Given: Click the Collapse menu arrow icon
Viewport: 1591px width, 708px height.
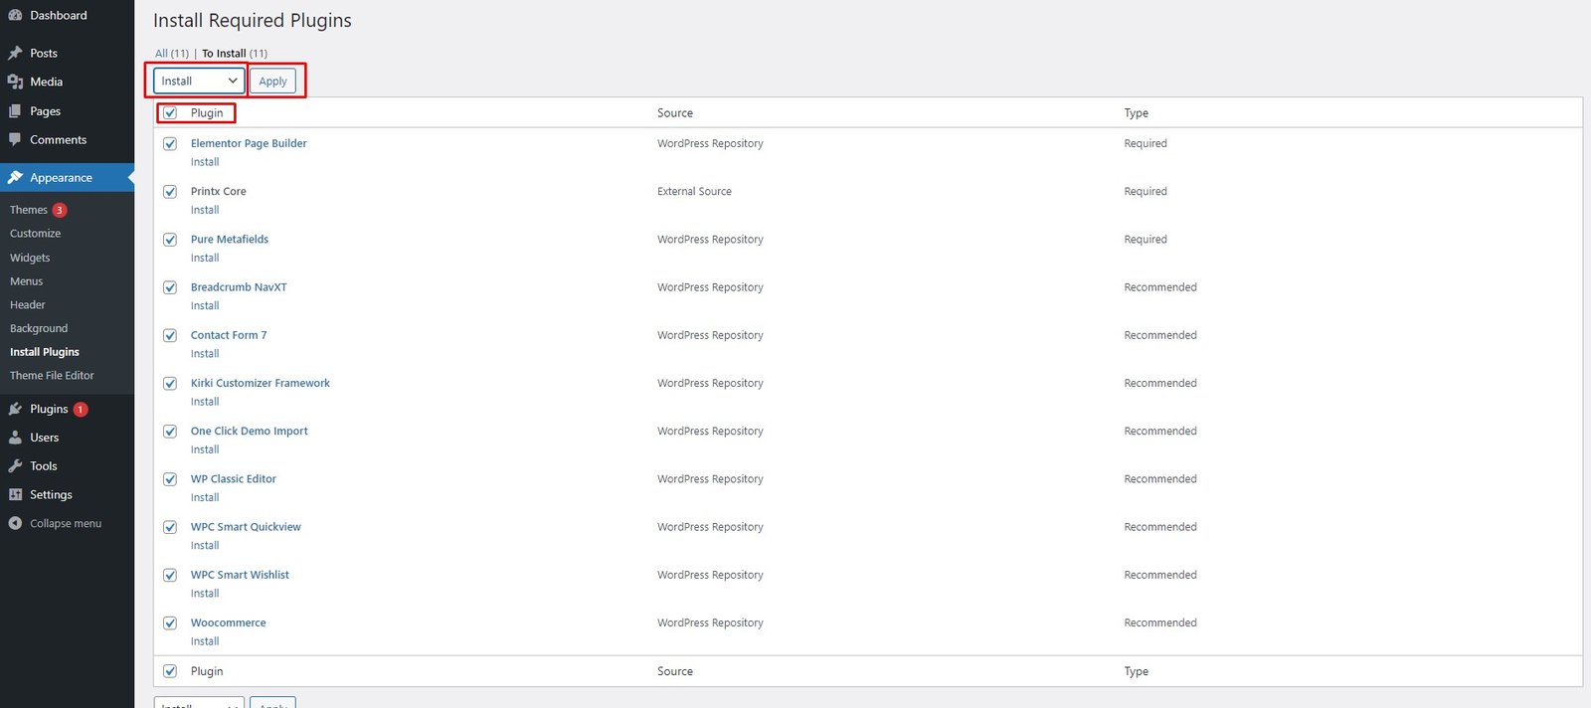Looking at the screenshot, I should click(x=15, y=523).
